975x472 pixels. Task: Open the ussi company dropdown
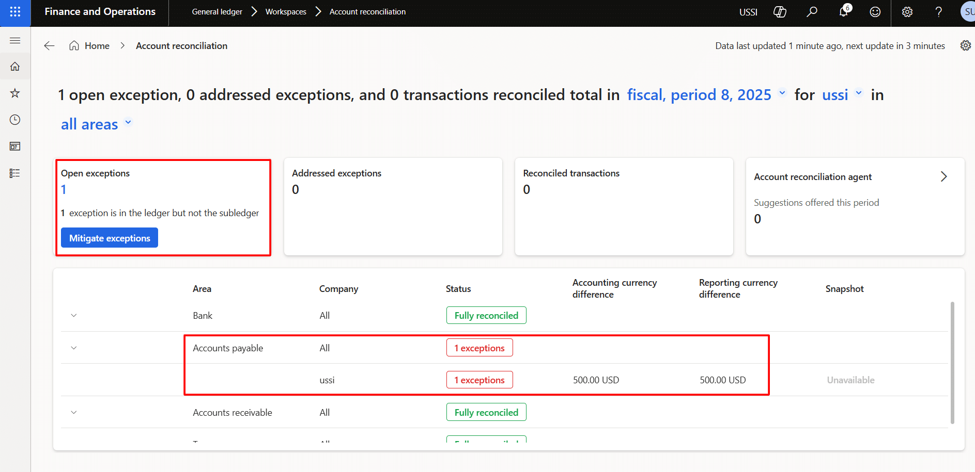(842, 95)
